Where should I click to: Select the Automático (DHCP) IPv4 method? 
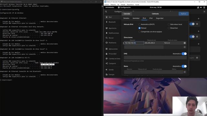click(x=147, y=24)
